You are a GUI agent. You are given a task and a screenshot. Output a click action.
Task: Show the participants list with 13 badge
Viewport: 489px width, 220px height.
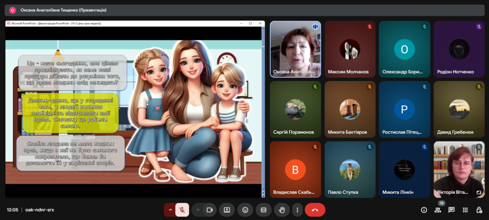437,210
